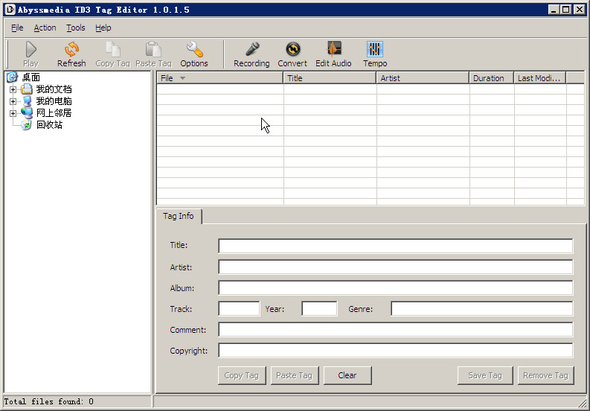The image size is (590, 411).
Task: Select 桌面 label in folder tree
Action: pyautogui.click(x=31, y=77)
